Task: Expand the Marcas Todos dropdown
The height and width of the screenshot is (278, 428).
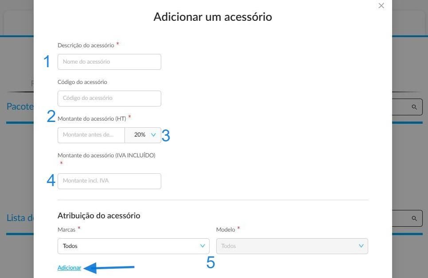Action: (x=133, y=246)
